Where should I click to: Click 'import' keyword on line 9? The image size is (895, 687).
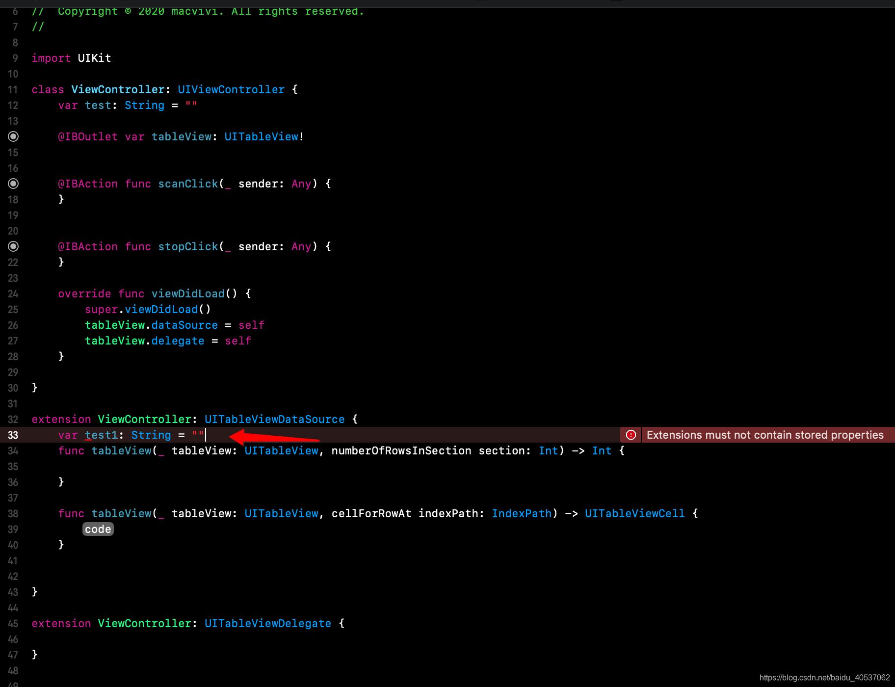51,58
